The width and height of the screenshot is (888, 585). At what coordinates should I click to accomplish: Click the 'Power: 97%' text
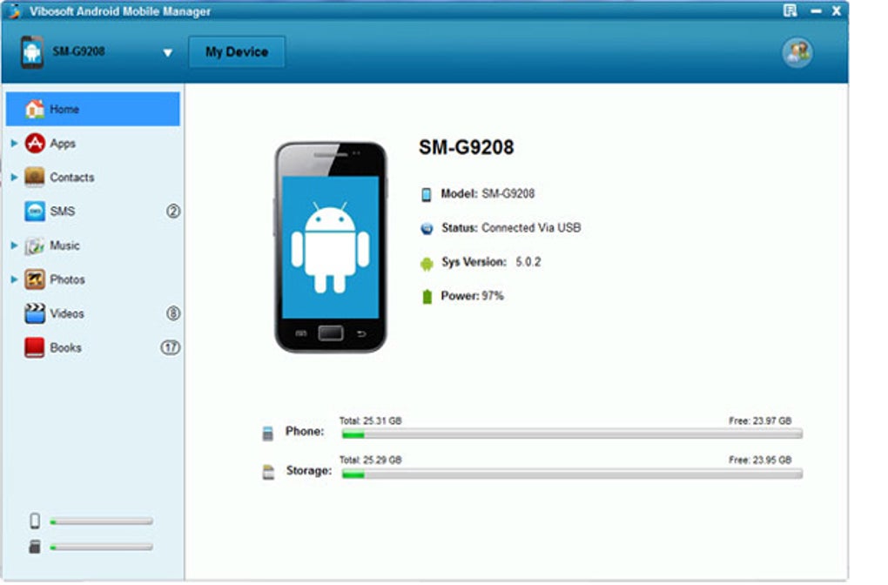(x=472, y=296)
